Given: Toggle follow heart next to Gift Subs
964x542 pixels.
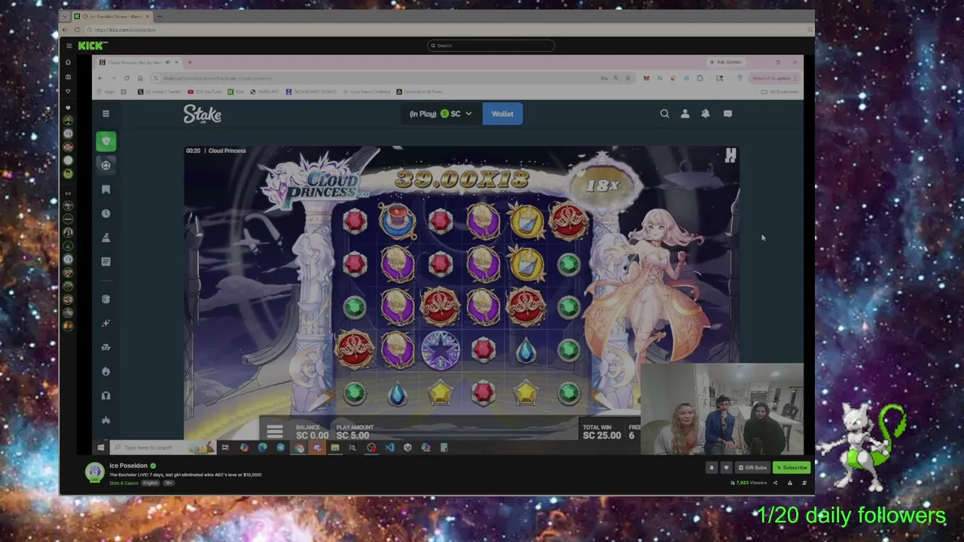Looking at the screenshot, I should point(726,467).
